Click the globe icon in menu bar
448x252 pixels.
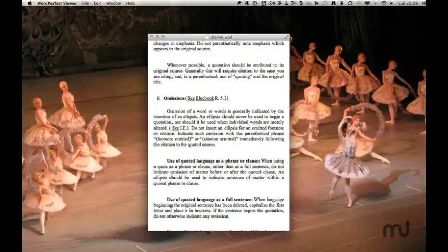[x=247, y=3]
